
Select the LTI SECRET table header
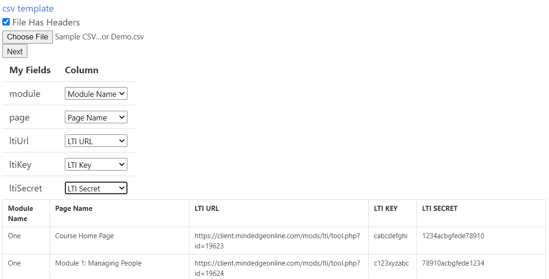point(439,208)
